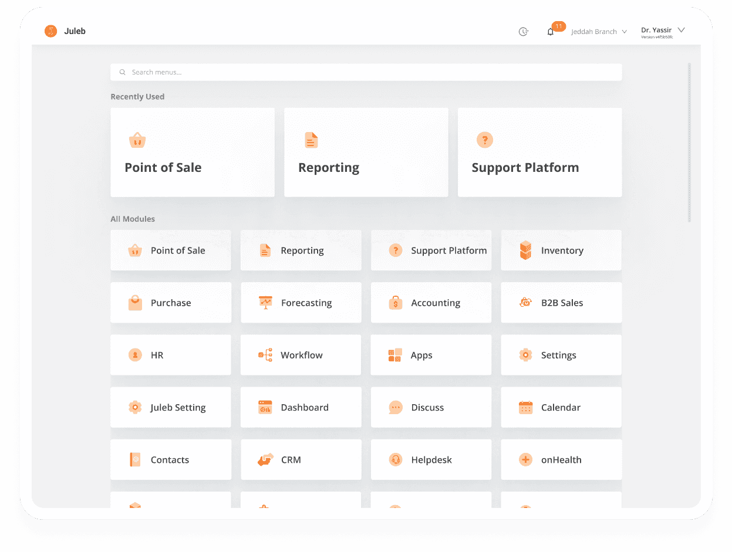Open recently used Support Platform card
Viewport: 732px width, 552px height.
(x=539, y=153)
